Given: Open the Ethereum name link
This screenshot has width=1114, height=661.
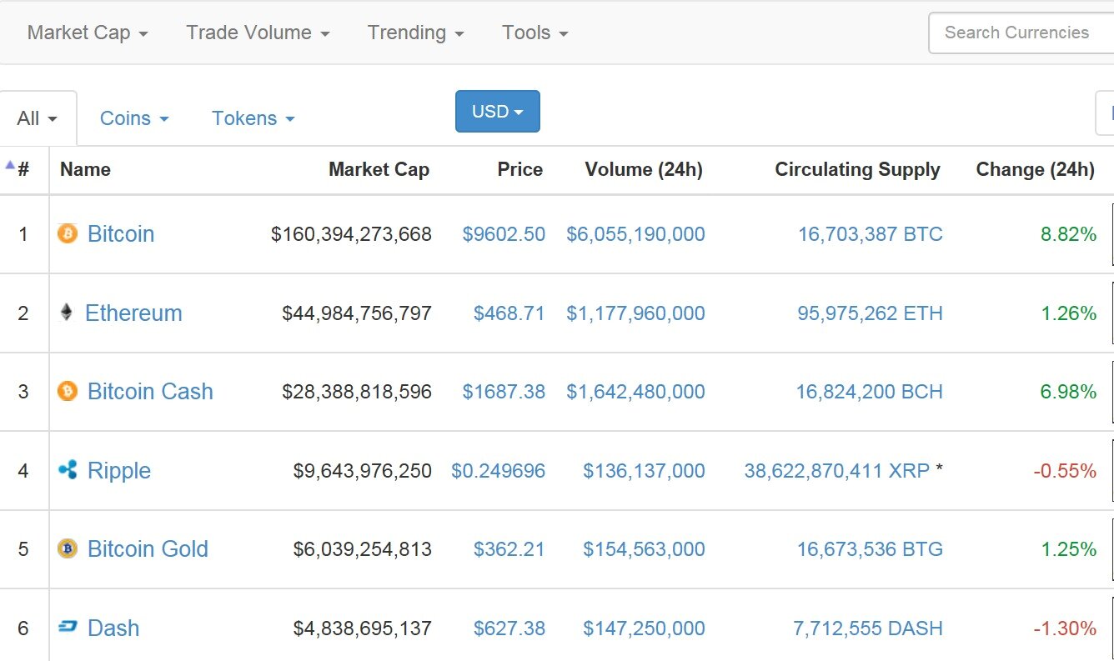Looking at the screenshot, I should (x=133, y=313).
